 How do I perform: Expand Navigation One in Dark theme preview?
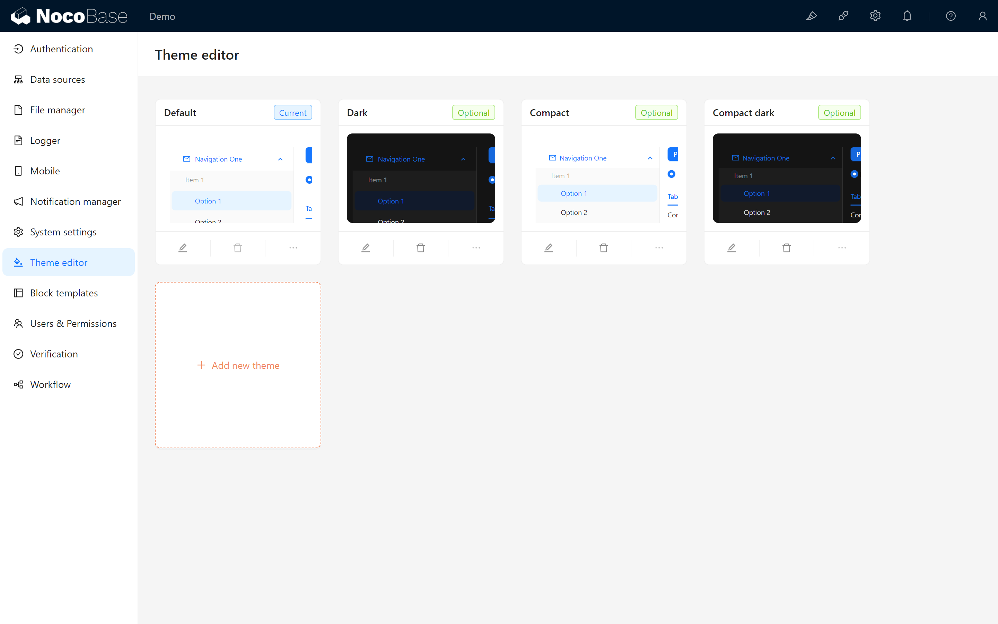pyautogui.click(x=463, y=159)
